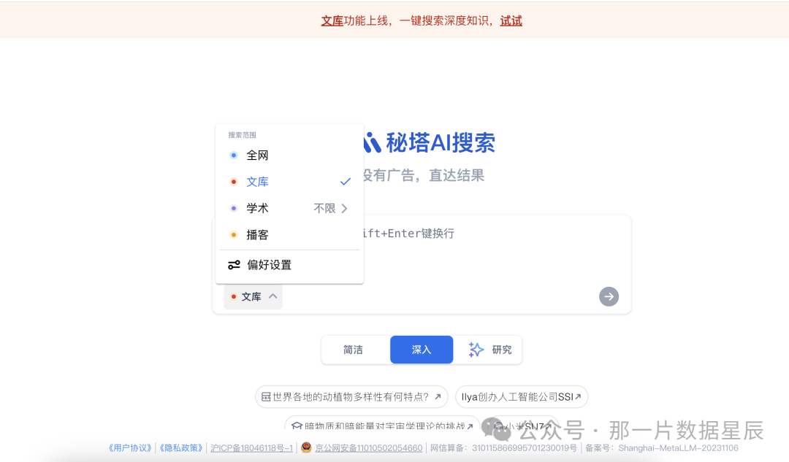The height and width of the screenshot is (462, 789).
Task: Open 偏好设置 via the sliders icon
Action: pos(234,264)
